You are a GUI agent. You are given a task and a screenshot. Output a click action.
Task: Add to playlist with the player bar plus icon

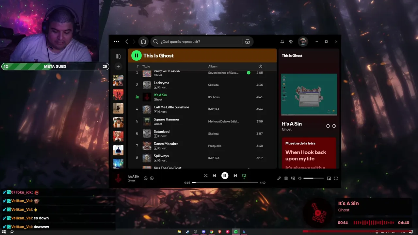(152, 178)
